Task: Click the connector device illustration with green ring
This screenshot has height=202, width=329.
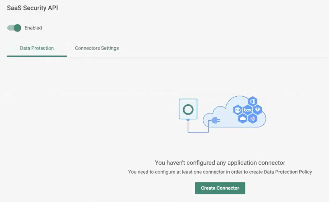Action: [x=188, y=109]
